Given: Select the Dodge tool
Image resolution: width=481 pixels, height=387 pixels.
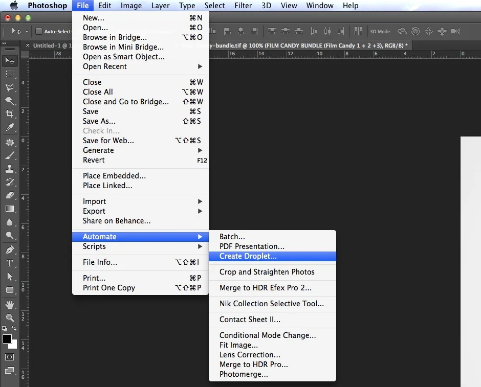Looking at the screenshot, I should 10,235.
